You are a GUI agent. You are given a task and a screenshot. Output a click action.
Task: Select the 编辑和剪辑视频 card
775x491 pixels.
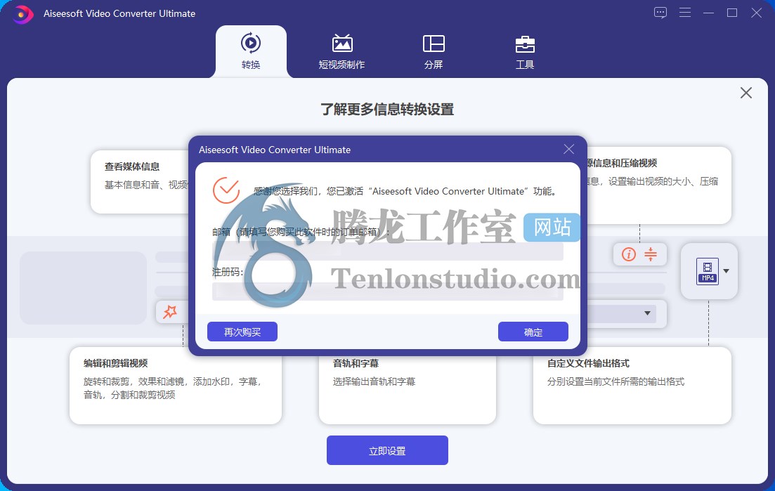[176, 386]
